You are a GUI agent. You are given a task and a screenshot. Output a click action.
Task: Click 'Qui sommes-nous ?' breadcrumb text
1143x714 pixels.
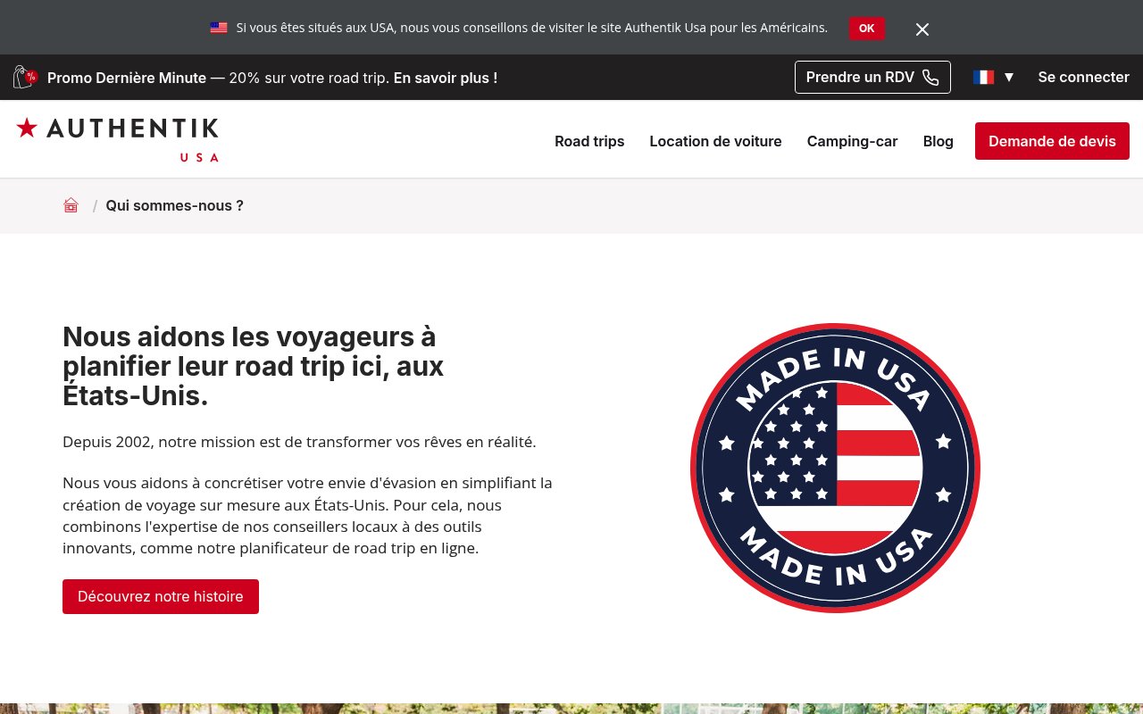(x=174, y=205)
